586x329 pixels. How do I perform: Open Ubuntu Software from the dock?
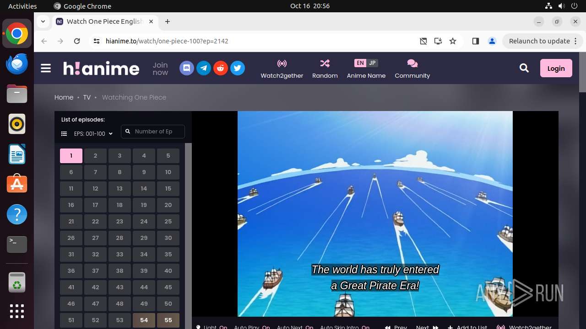(17, 184)
